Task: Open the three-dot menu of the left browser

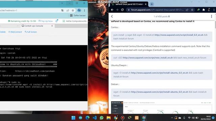Action: (x=84, y=10)
